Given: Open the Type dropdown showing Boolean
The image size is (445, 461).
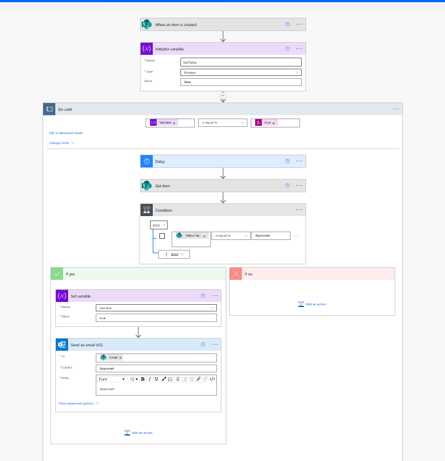Looking at the screenshot, I should (241, 72).
